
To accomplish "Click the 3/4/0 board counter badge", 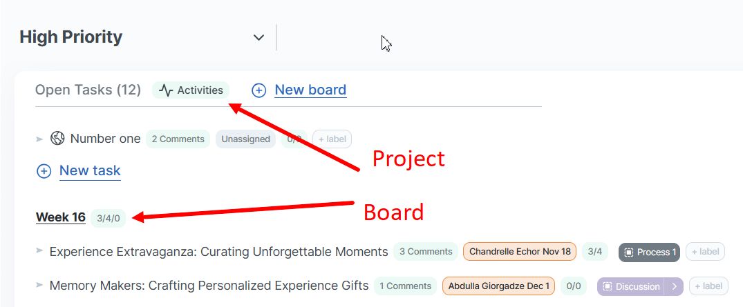I will click(x=109, y=218).
